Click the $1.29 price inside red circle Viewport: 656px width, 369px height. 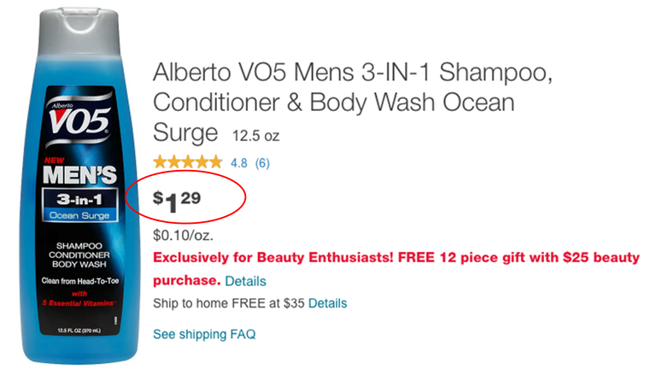click(177, 201)
